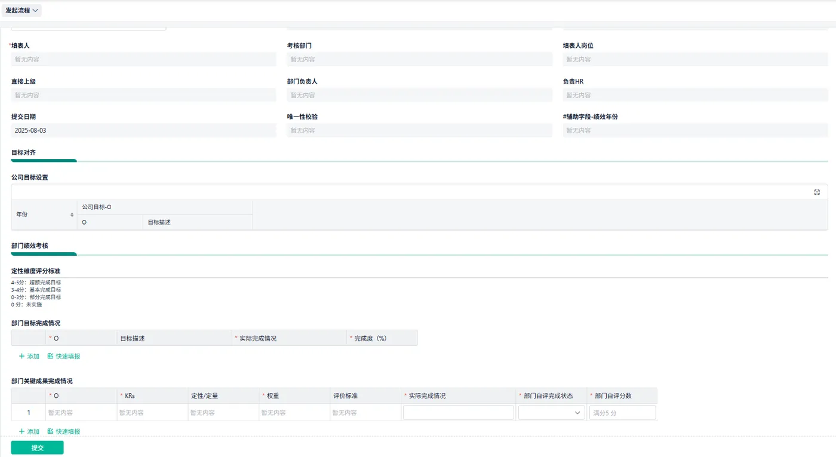Click the 负责HR field
The height and width of the screenshot is (457, 836).
click(695, 95)
